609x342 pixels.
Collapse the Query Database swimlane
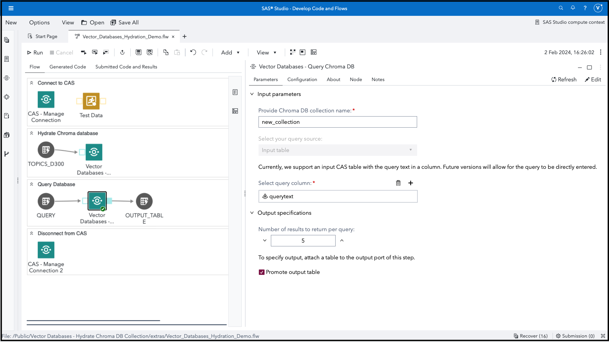pos(32,184)
